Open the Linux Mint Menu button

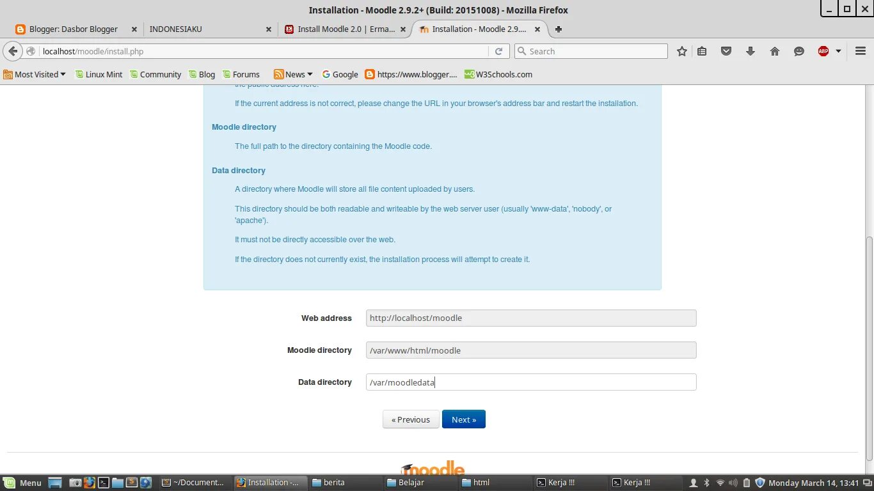tap(22, 483)
